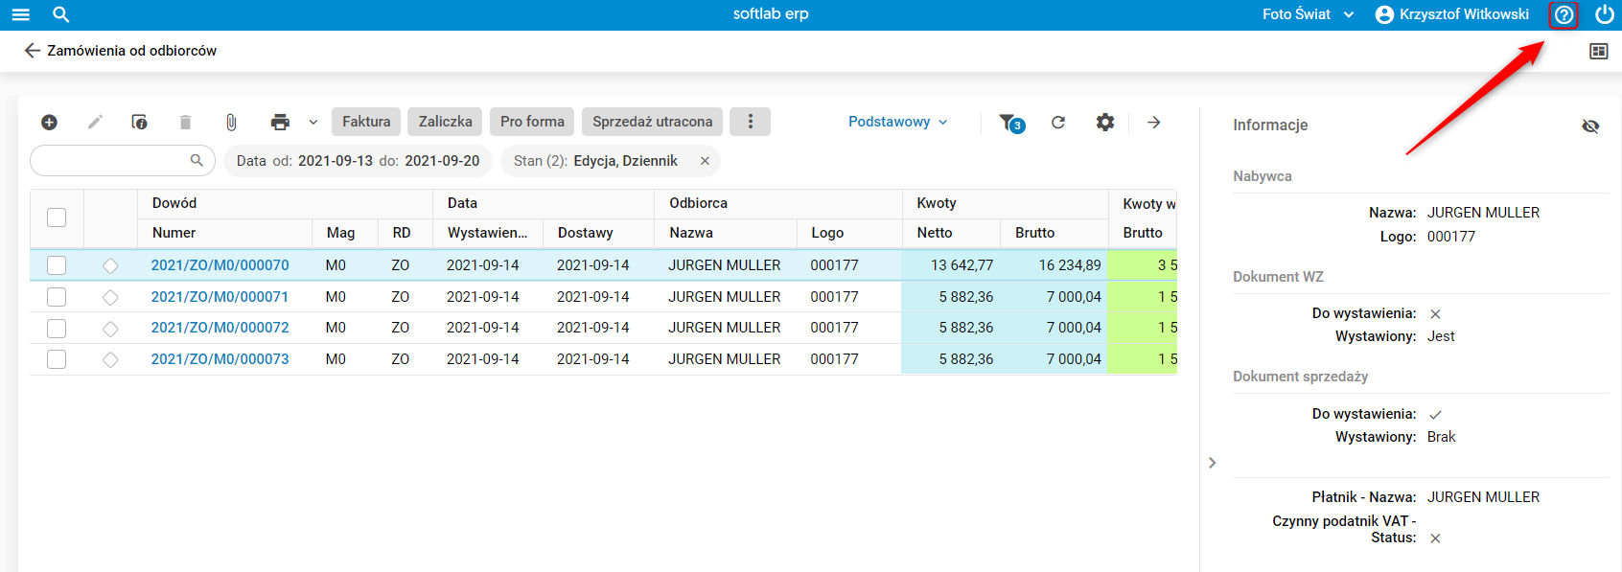This screenshot has height=572, width=1622.
Task: Open the Podstawowy view dropdown
Action: 898,122
